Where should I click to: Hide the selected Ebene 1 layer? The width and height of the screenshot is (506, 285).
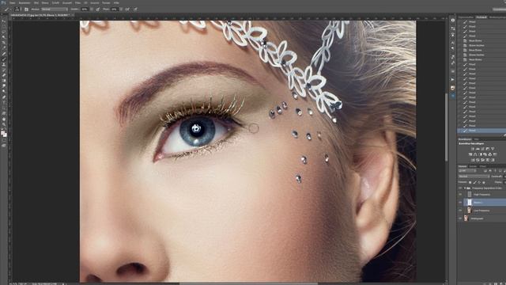click(x=460, y=203)
